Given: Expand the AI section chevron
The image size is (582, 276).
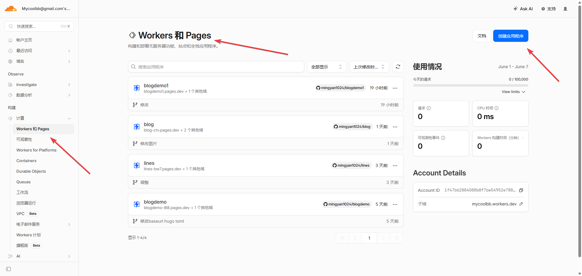Looking at the screenshot, I should tap(69, 256).
